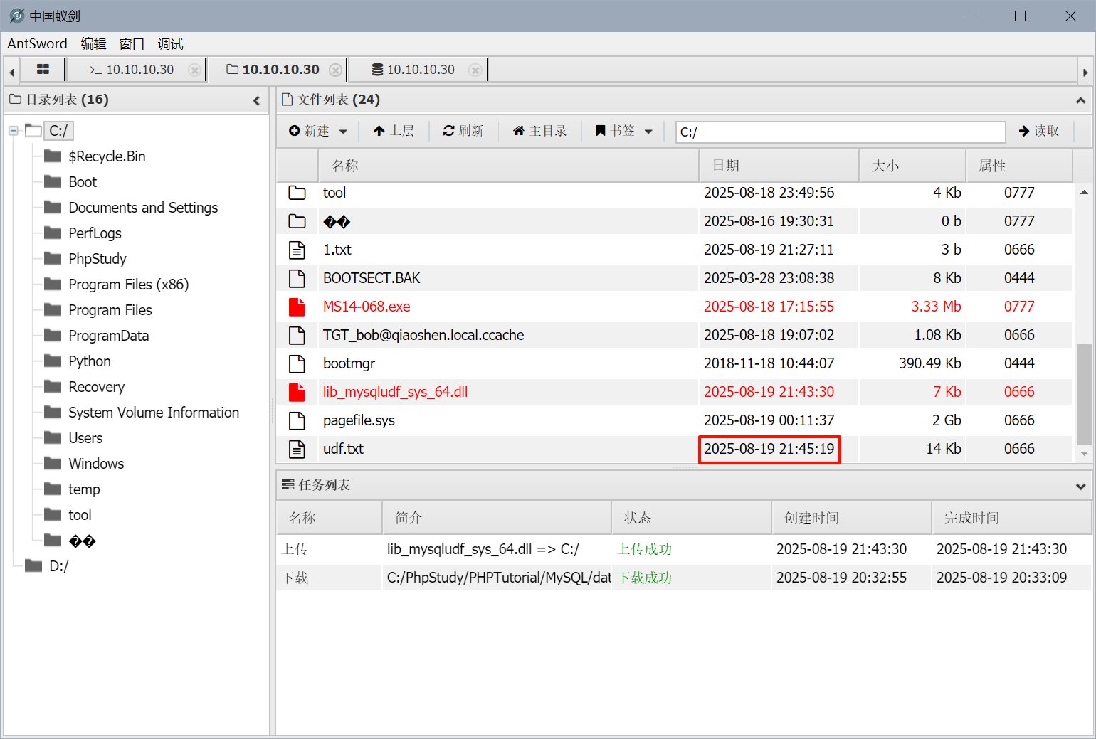Go to home directory (主目录)
The width and height of the screenshot is (1096, 739).
pyautogui.click(x=539, y=131)
